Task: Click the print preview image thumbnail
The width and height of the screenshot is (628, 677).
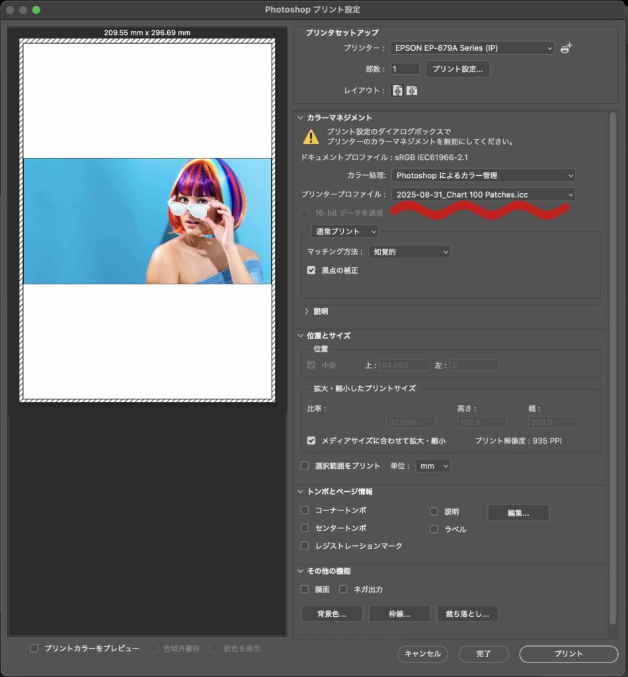Action: [147, 221]
